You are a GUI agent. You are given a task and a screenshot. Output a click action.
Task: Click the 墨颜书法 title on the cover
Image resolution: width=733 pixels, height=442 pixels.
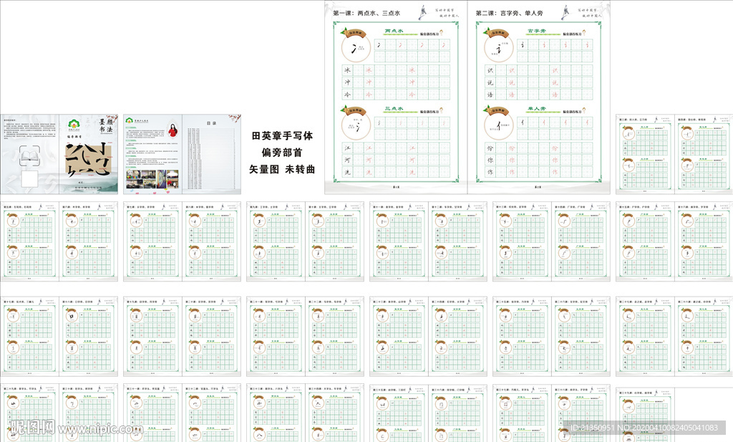106,125
